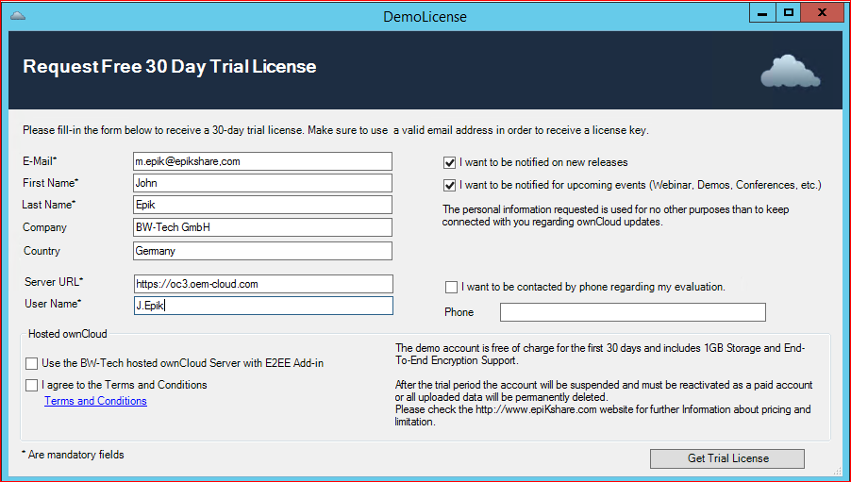Click the 'Last Name*' label

click(49, 205)
